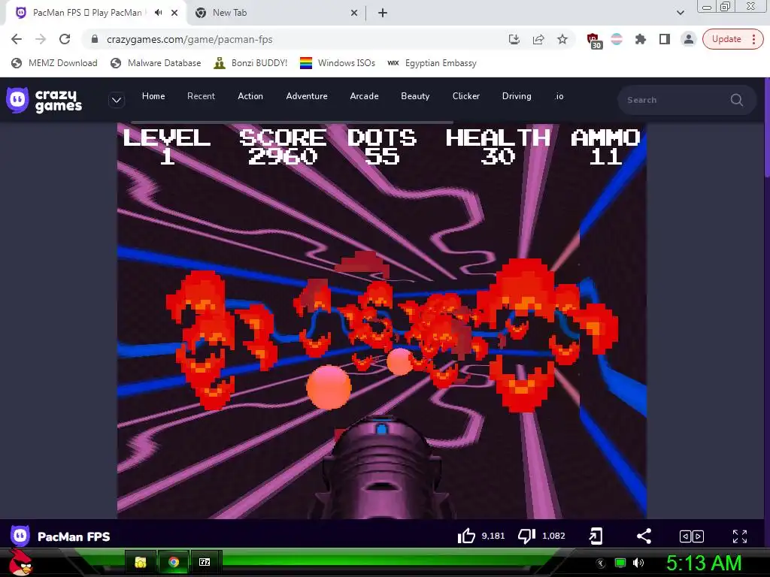Click the crazygames.com URL field
Image resolution: width=770 pixels, height=577 pixels.
click(295, 39)
